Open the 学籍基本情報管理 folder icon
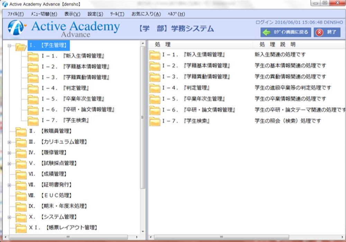 [155, 65]
